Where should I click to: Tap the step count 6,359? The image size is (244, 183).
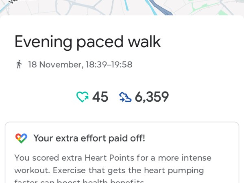pyautogui.click(x=152, y=97)
